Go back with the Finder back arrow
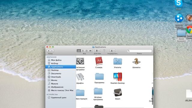192x108 pixels. 49,51
